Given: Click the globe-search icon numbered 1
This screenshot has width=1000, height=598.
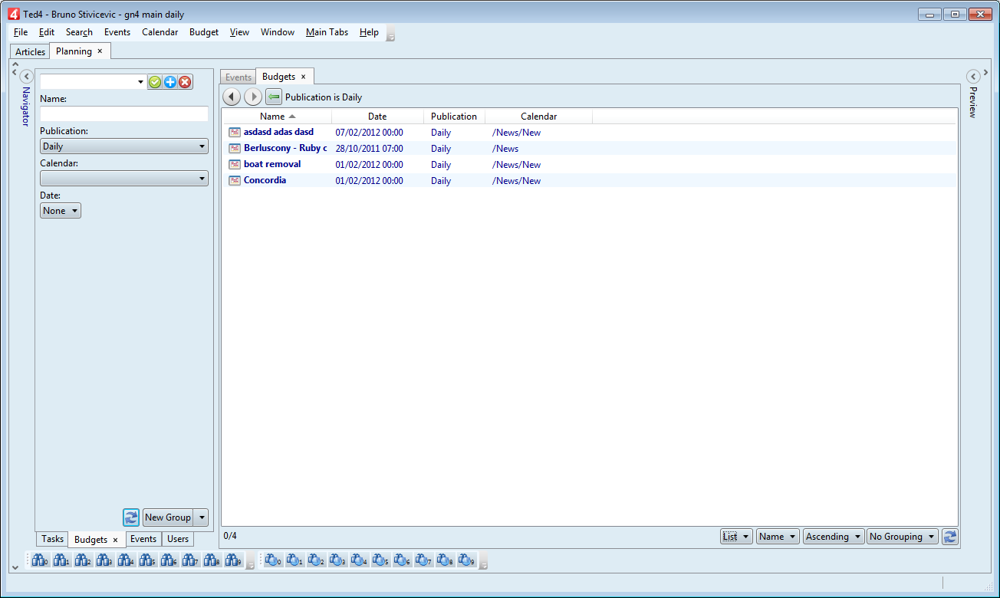Looking at the screenshot, I should coord(294,560).
